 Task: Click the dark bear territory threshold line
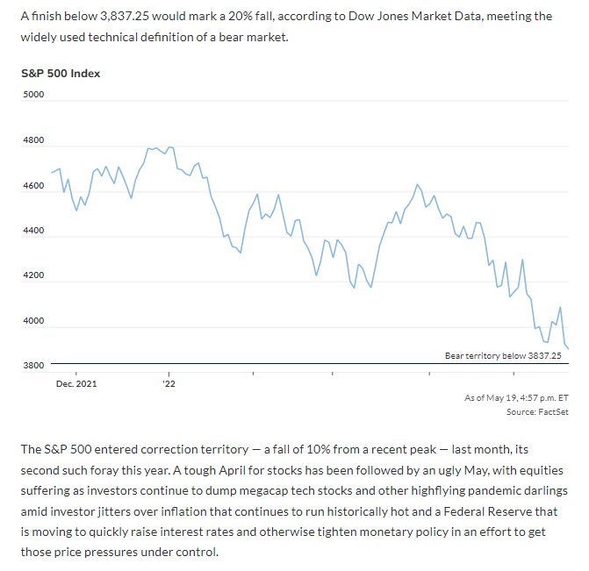point(263,363)
